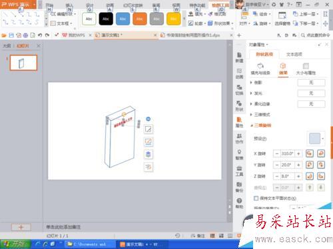
Task: Open the 旋转 rotate dropdown in ribbon
Action: (262, 23)
